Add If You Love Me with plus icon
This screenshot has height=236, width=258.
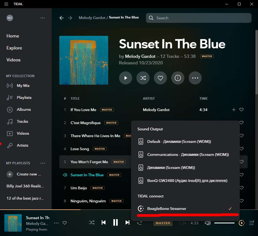(x=234, y=110)
